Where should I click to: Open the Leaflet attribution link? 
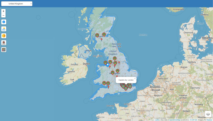coord(157,120)
